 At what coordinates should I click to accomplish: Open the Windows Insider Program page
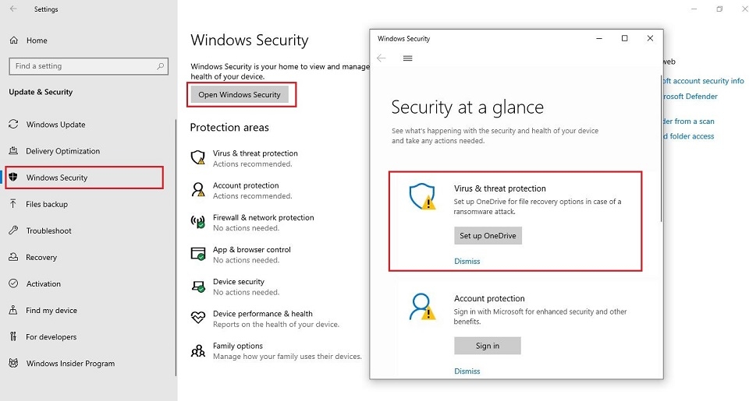[70, 364]
